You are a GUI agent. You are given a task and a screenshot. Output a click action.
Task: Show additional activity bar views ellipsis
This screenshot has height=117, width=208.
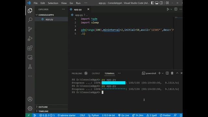(x=30, y=76)
